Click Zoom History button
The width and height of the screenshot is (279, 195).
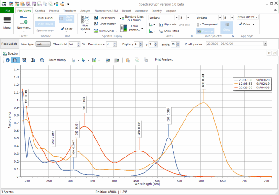point(57,60)
